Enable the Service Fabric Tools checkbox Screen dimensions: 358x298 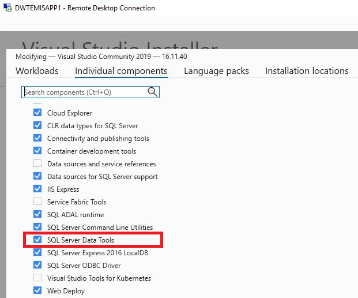[x=37, y=202]
